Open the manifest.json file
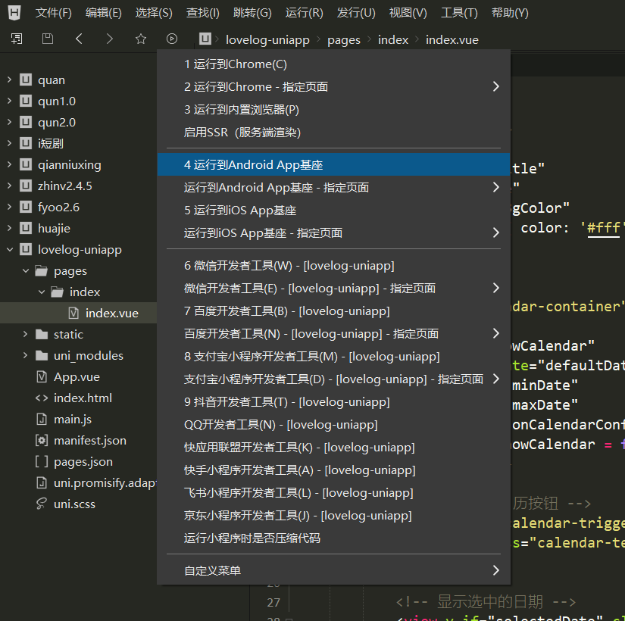Image resolution: width=625 pixels, height=621 pixels. click(89, 440)
